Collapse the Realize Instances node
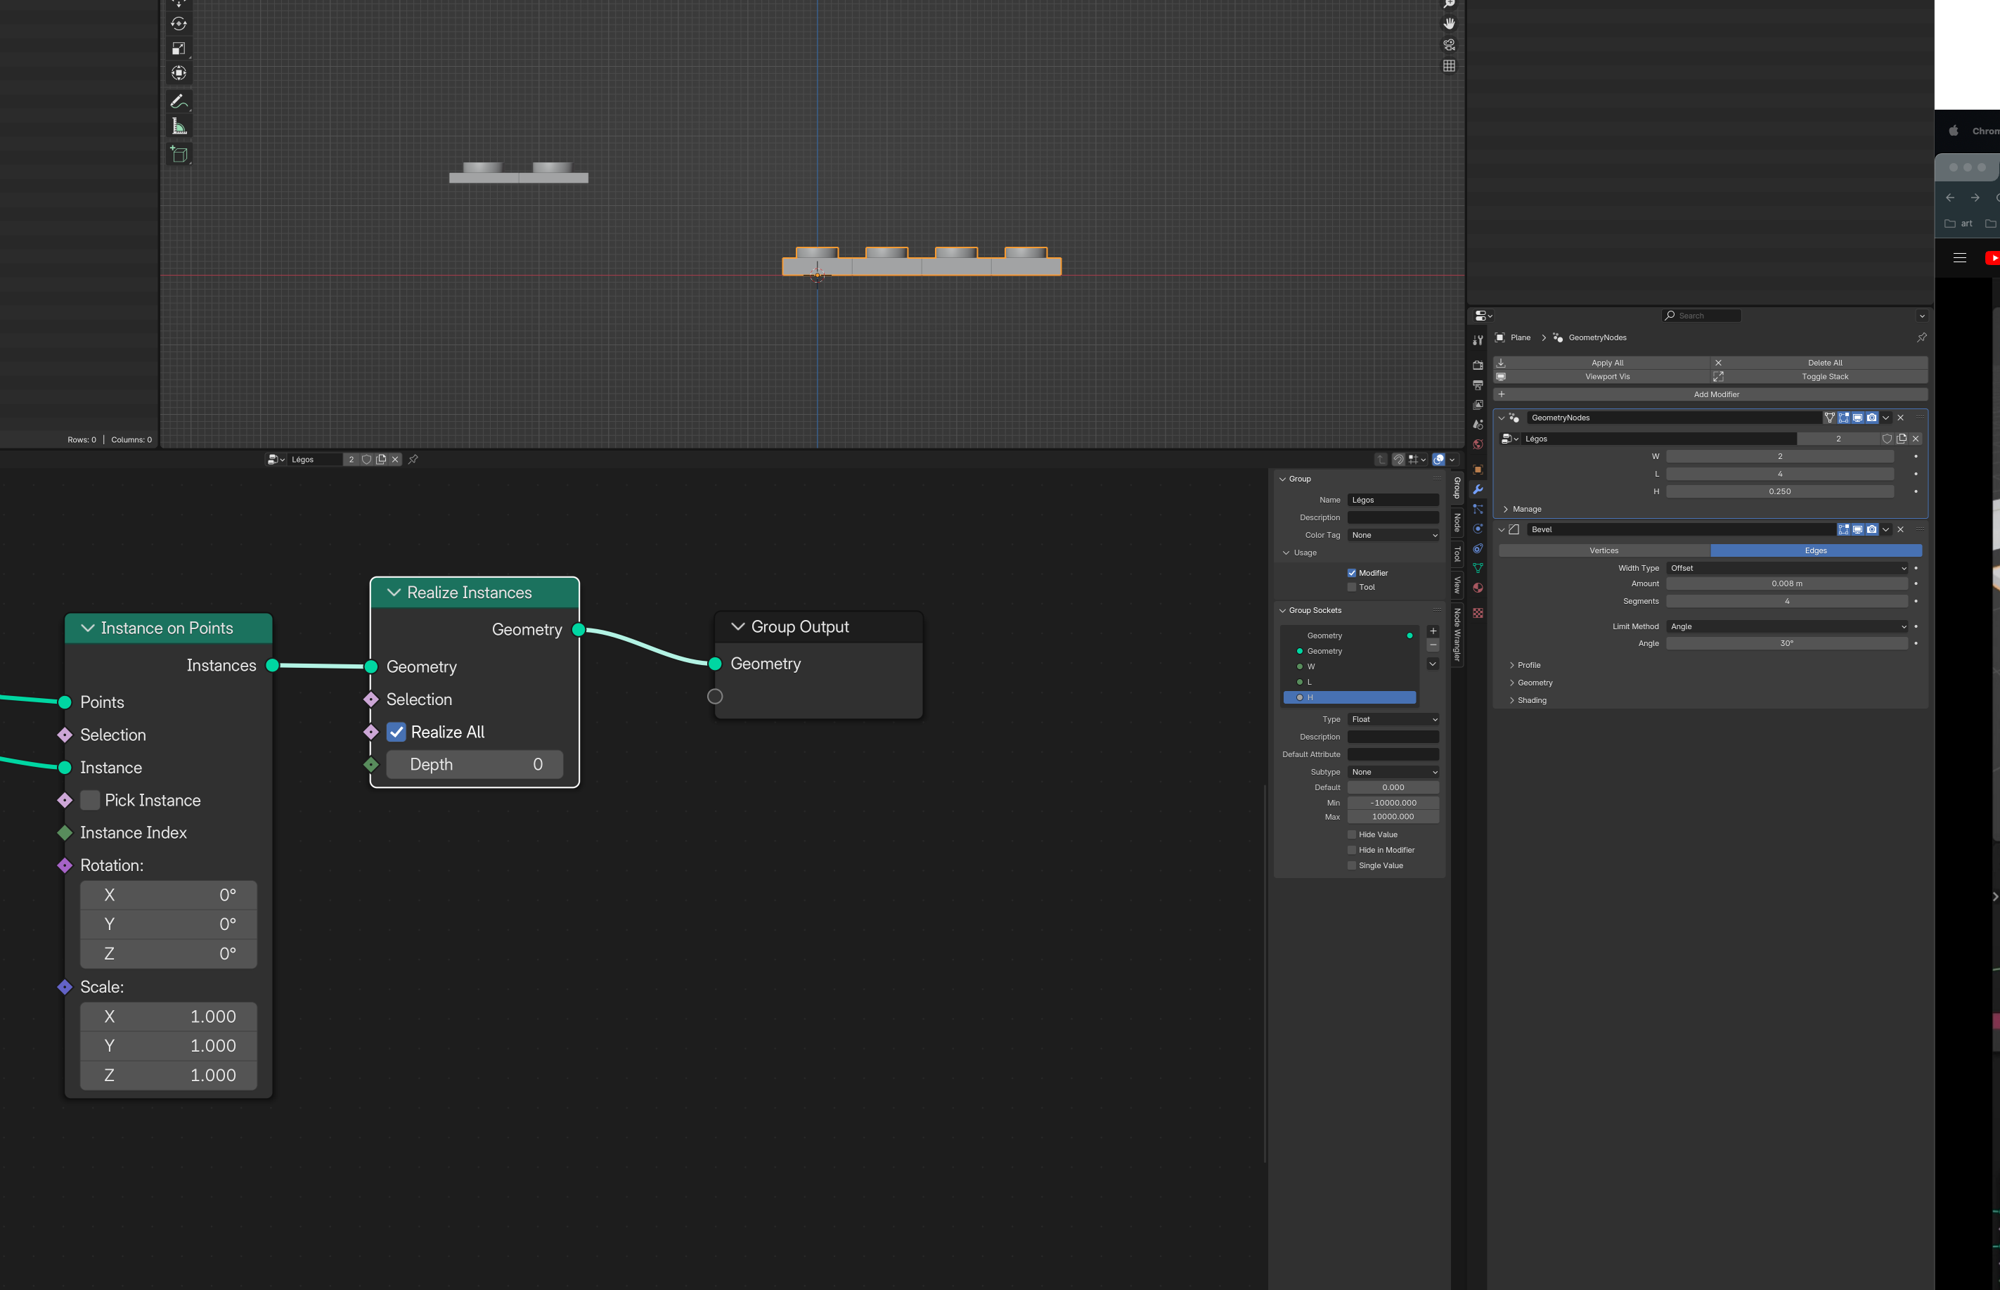The width and height of the screenshot is (2000, 1290). [394, 592]
